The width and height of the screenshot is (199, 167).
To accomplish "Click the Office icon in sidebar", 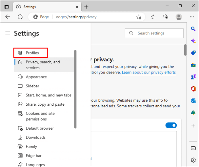I will 193,89.
